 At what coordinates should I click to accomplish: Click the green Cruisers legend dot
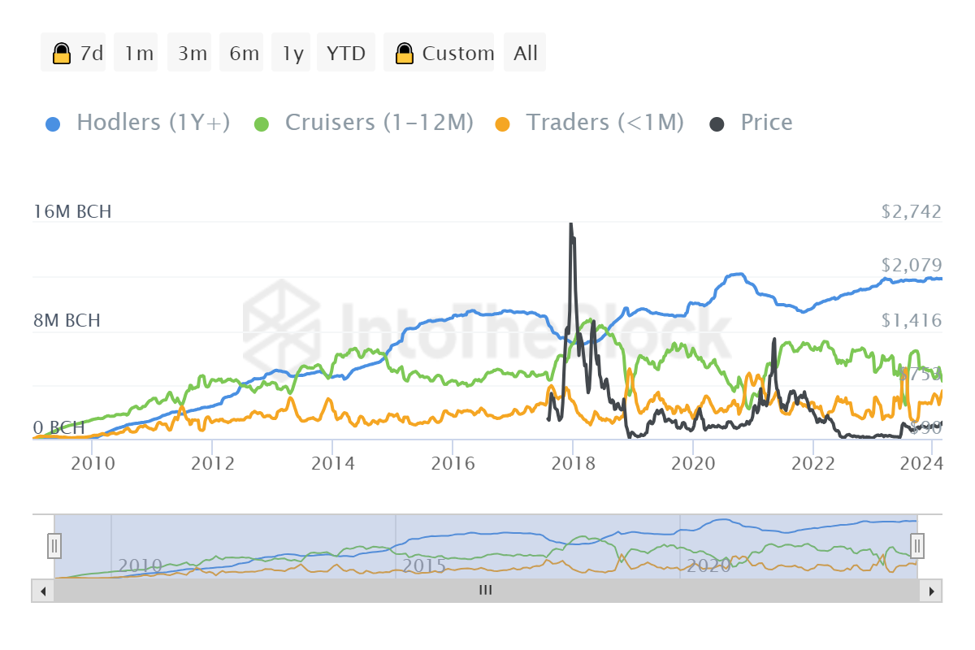pos(262,123)
